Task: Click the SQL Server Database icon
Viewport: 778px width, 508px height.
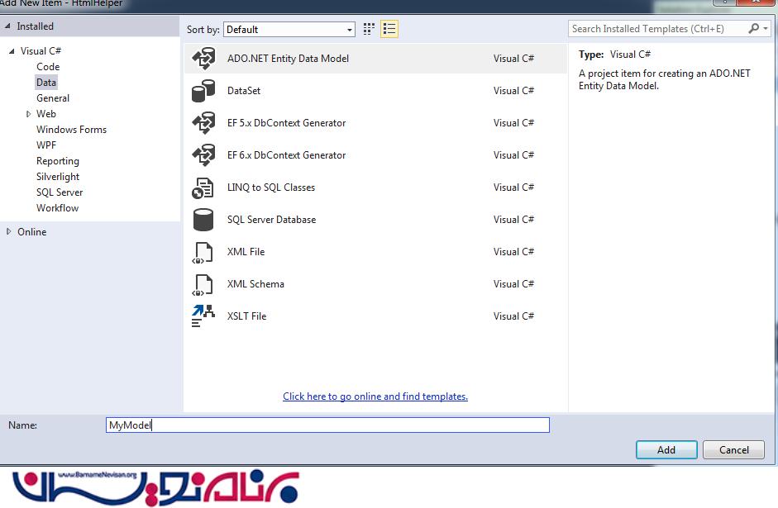Action: (x=203, y=220)
